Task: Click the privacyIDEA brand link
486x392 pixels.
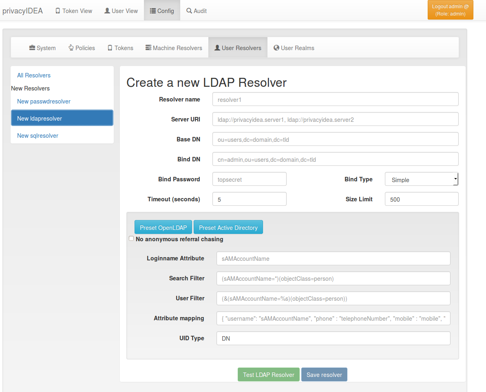Action: tap(22, 11)
